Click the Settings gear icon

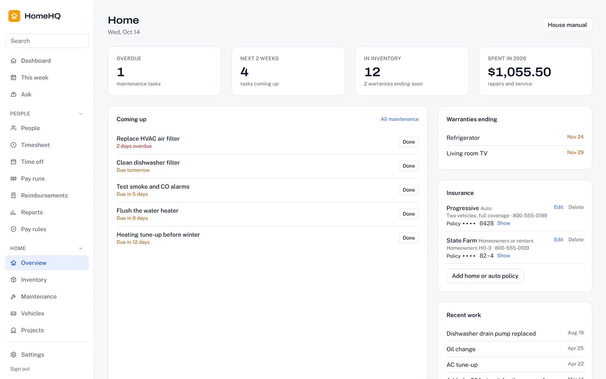click(x=14, y=355)
